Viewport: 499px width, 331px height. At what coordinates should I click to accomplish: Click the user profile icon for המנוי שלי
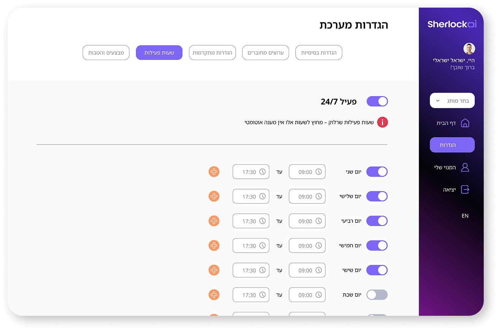pos(465,167)
